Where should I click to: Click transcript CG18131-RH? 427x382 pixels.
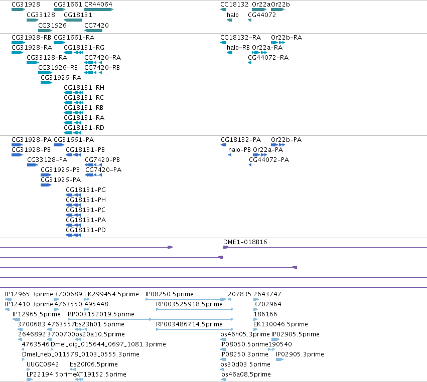84,88
